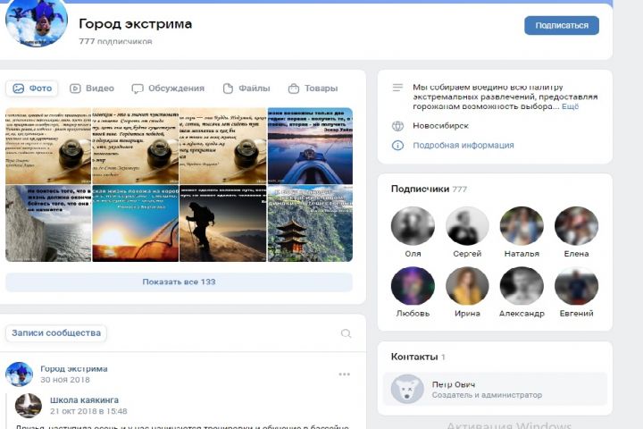
Task: Click the Новосибирск location text
Action: point(440,126)
